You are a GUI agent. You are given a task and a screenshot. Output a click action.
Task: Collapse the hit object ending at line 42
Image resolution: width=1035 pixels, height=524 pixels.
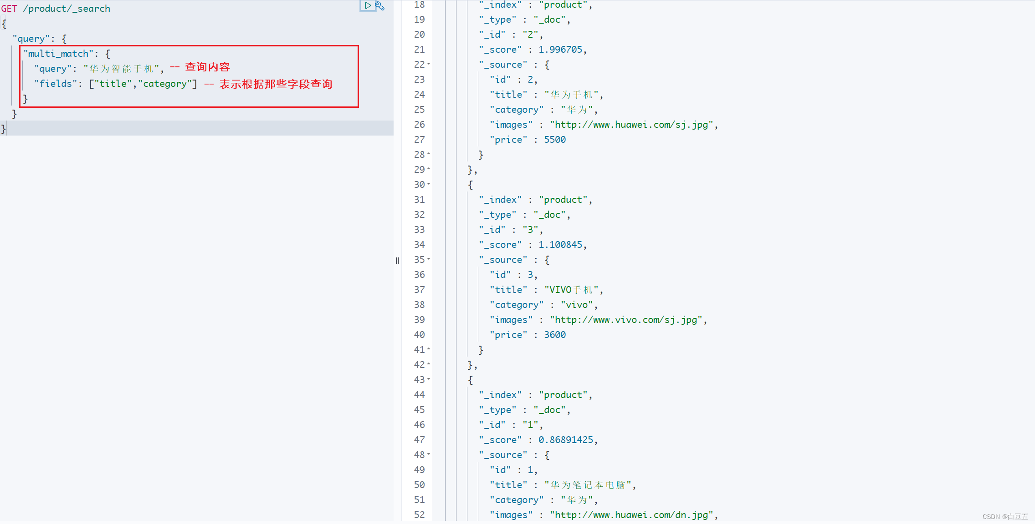tap(429, 364)
